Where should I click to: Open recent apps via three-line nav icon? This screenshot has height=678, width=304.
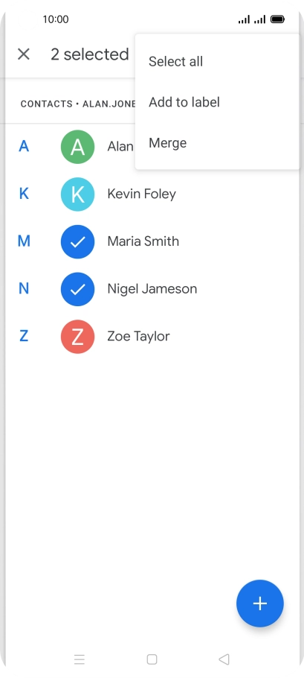coord(80,659)
